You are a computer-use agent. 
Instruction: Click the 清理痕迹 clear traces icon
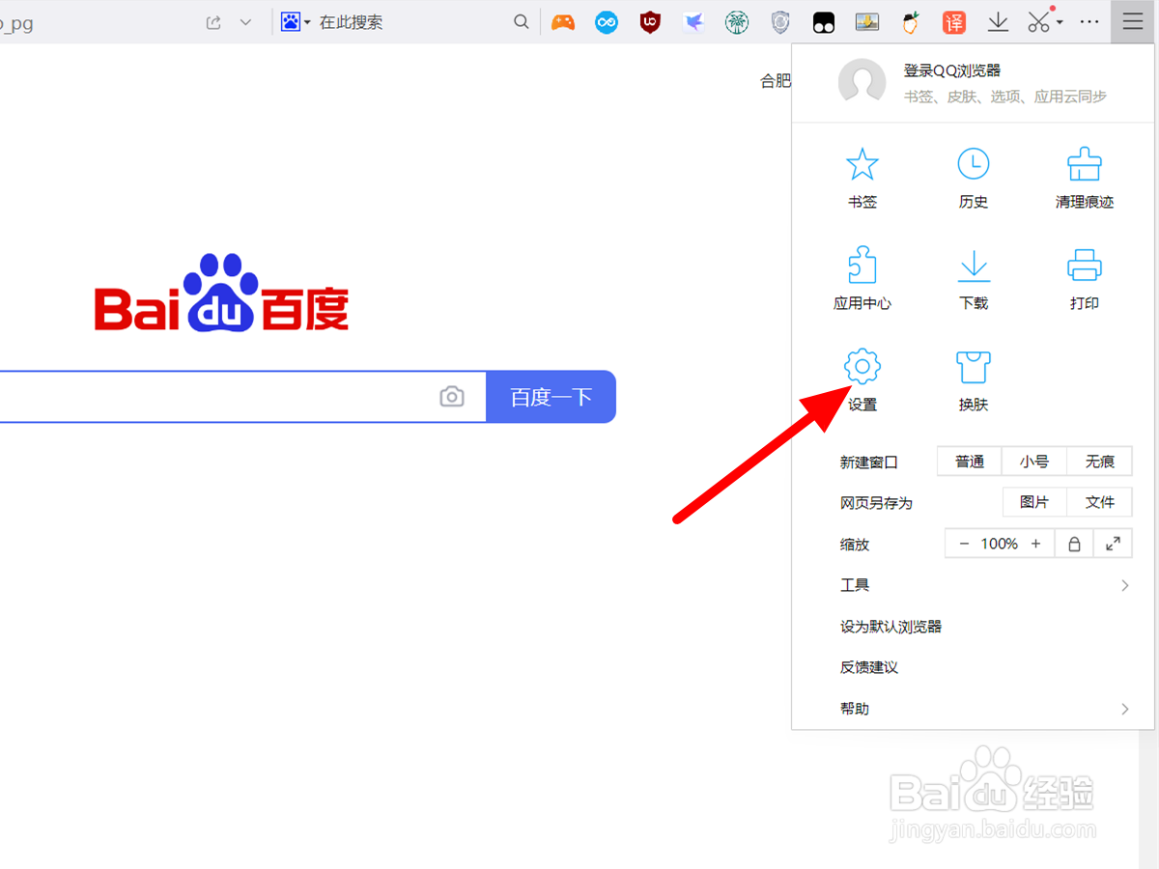pyautogui.click(x=1085, y=164)
